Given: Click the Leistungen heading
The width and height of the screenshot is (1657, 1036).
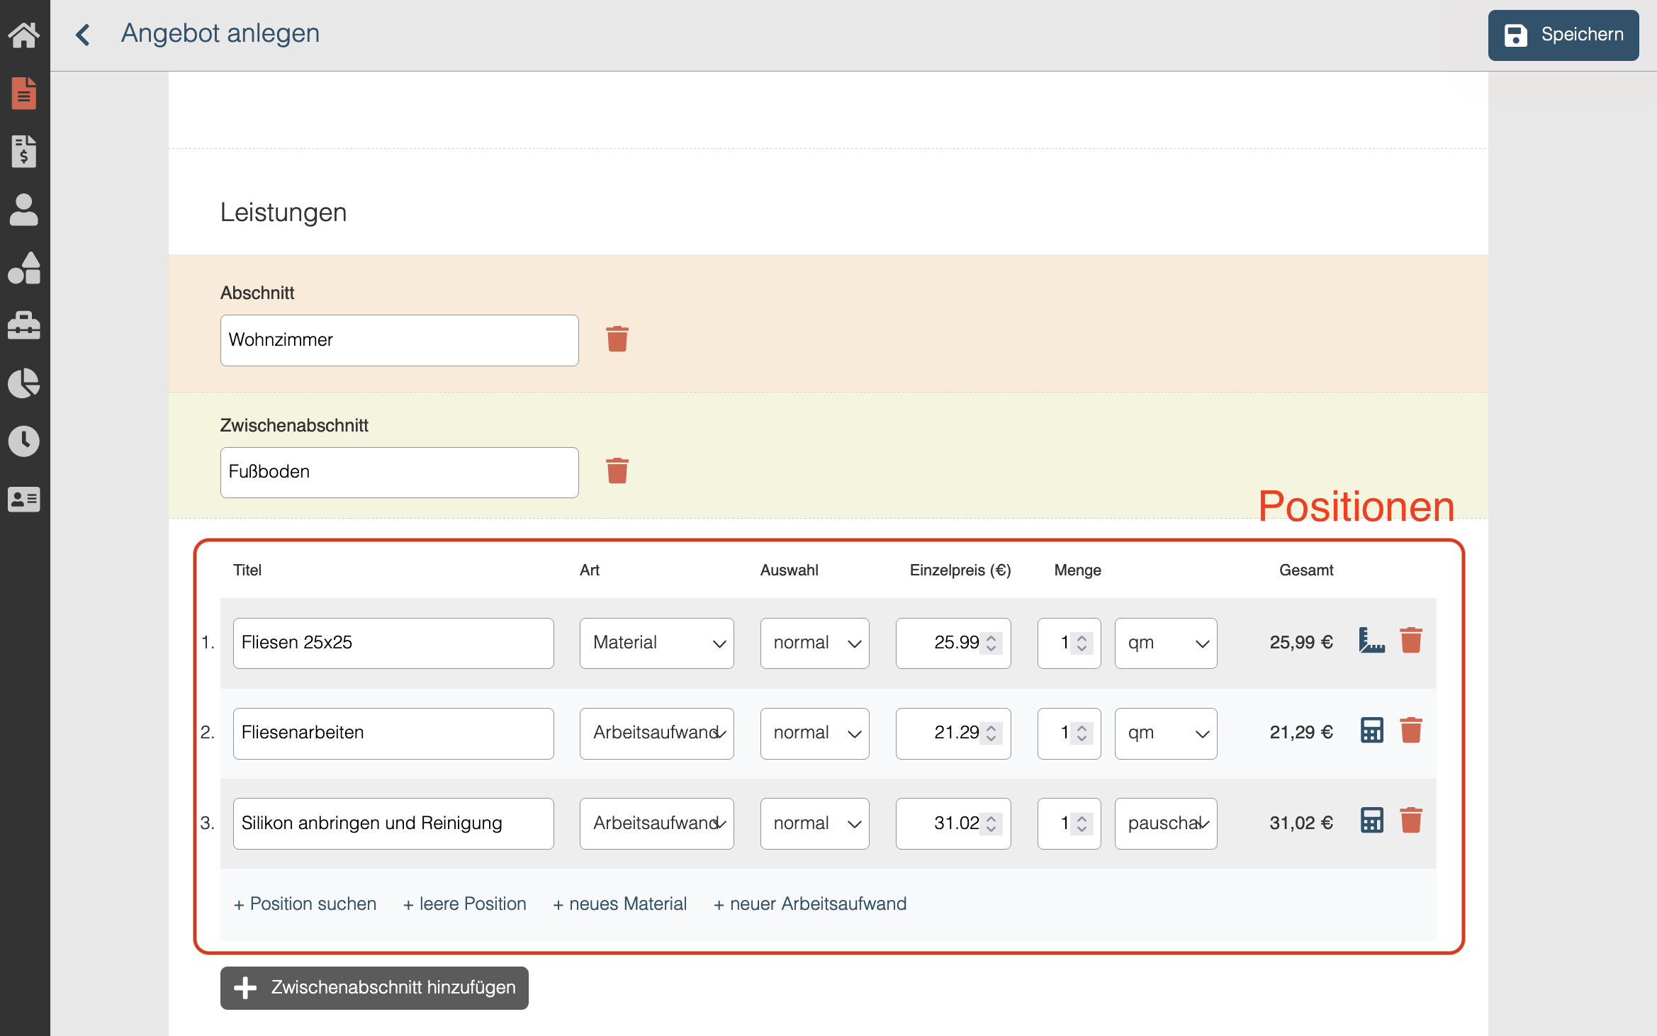Looking at the screenshot, I should (283, 213).
